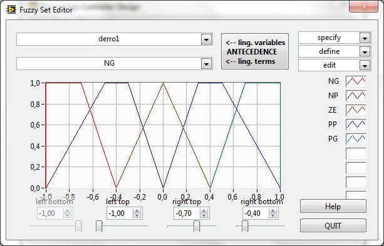Click the left bottom slider handle

coord(78,226)
